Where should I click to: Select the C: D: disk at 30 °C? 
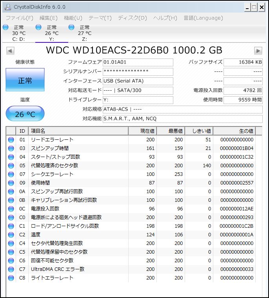pyautogui.click(x=18, y=33)
